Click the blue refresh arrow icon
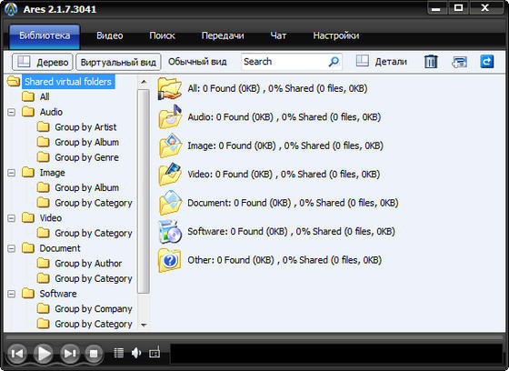Viewport: 509px width, 371px height. pyautogui.click(x=486, y=62)
